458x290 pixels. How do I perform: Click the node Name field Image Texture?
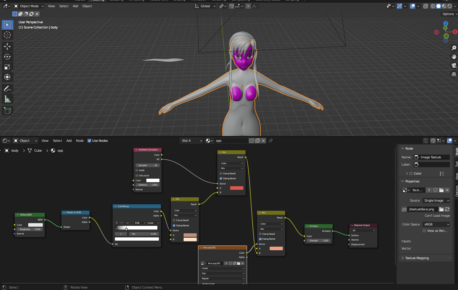(432, 157)
